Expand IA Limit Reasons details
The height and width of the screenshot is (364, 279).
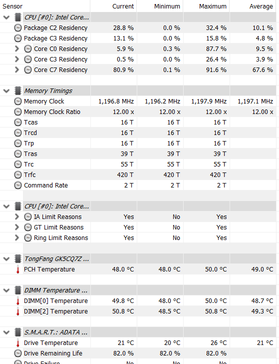pyautogui.click(x=16, y=217)
